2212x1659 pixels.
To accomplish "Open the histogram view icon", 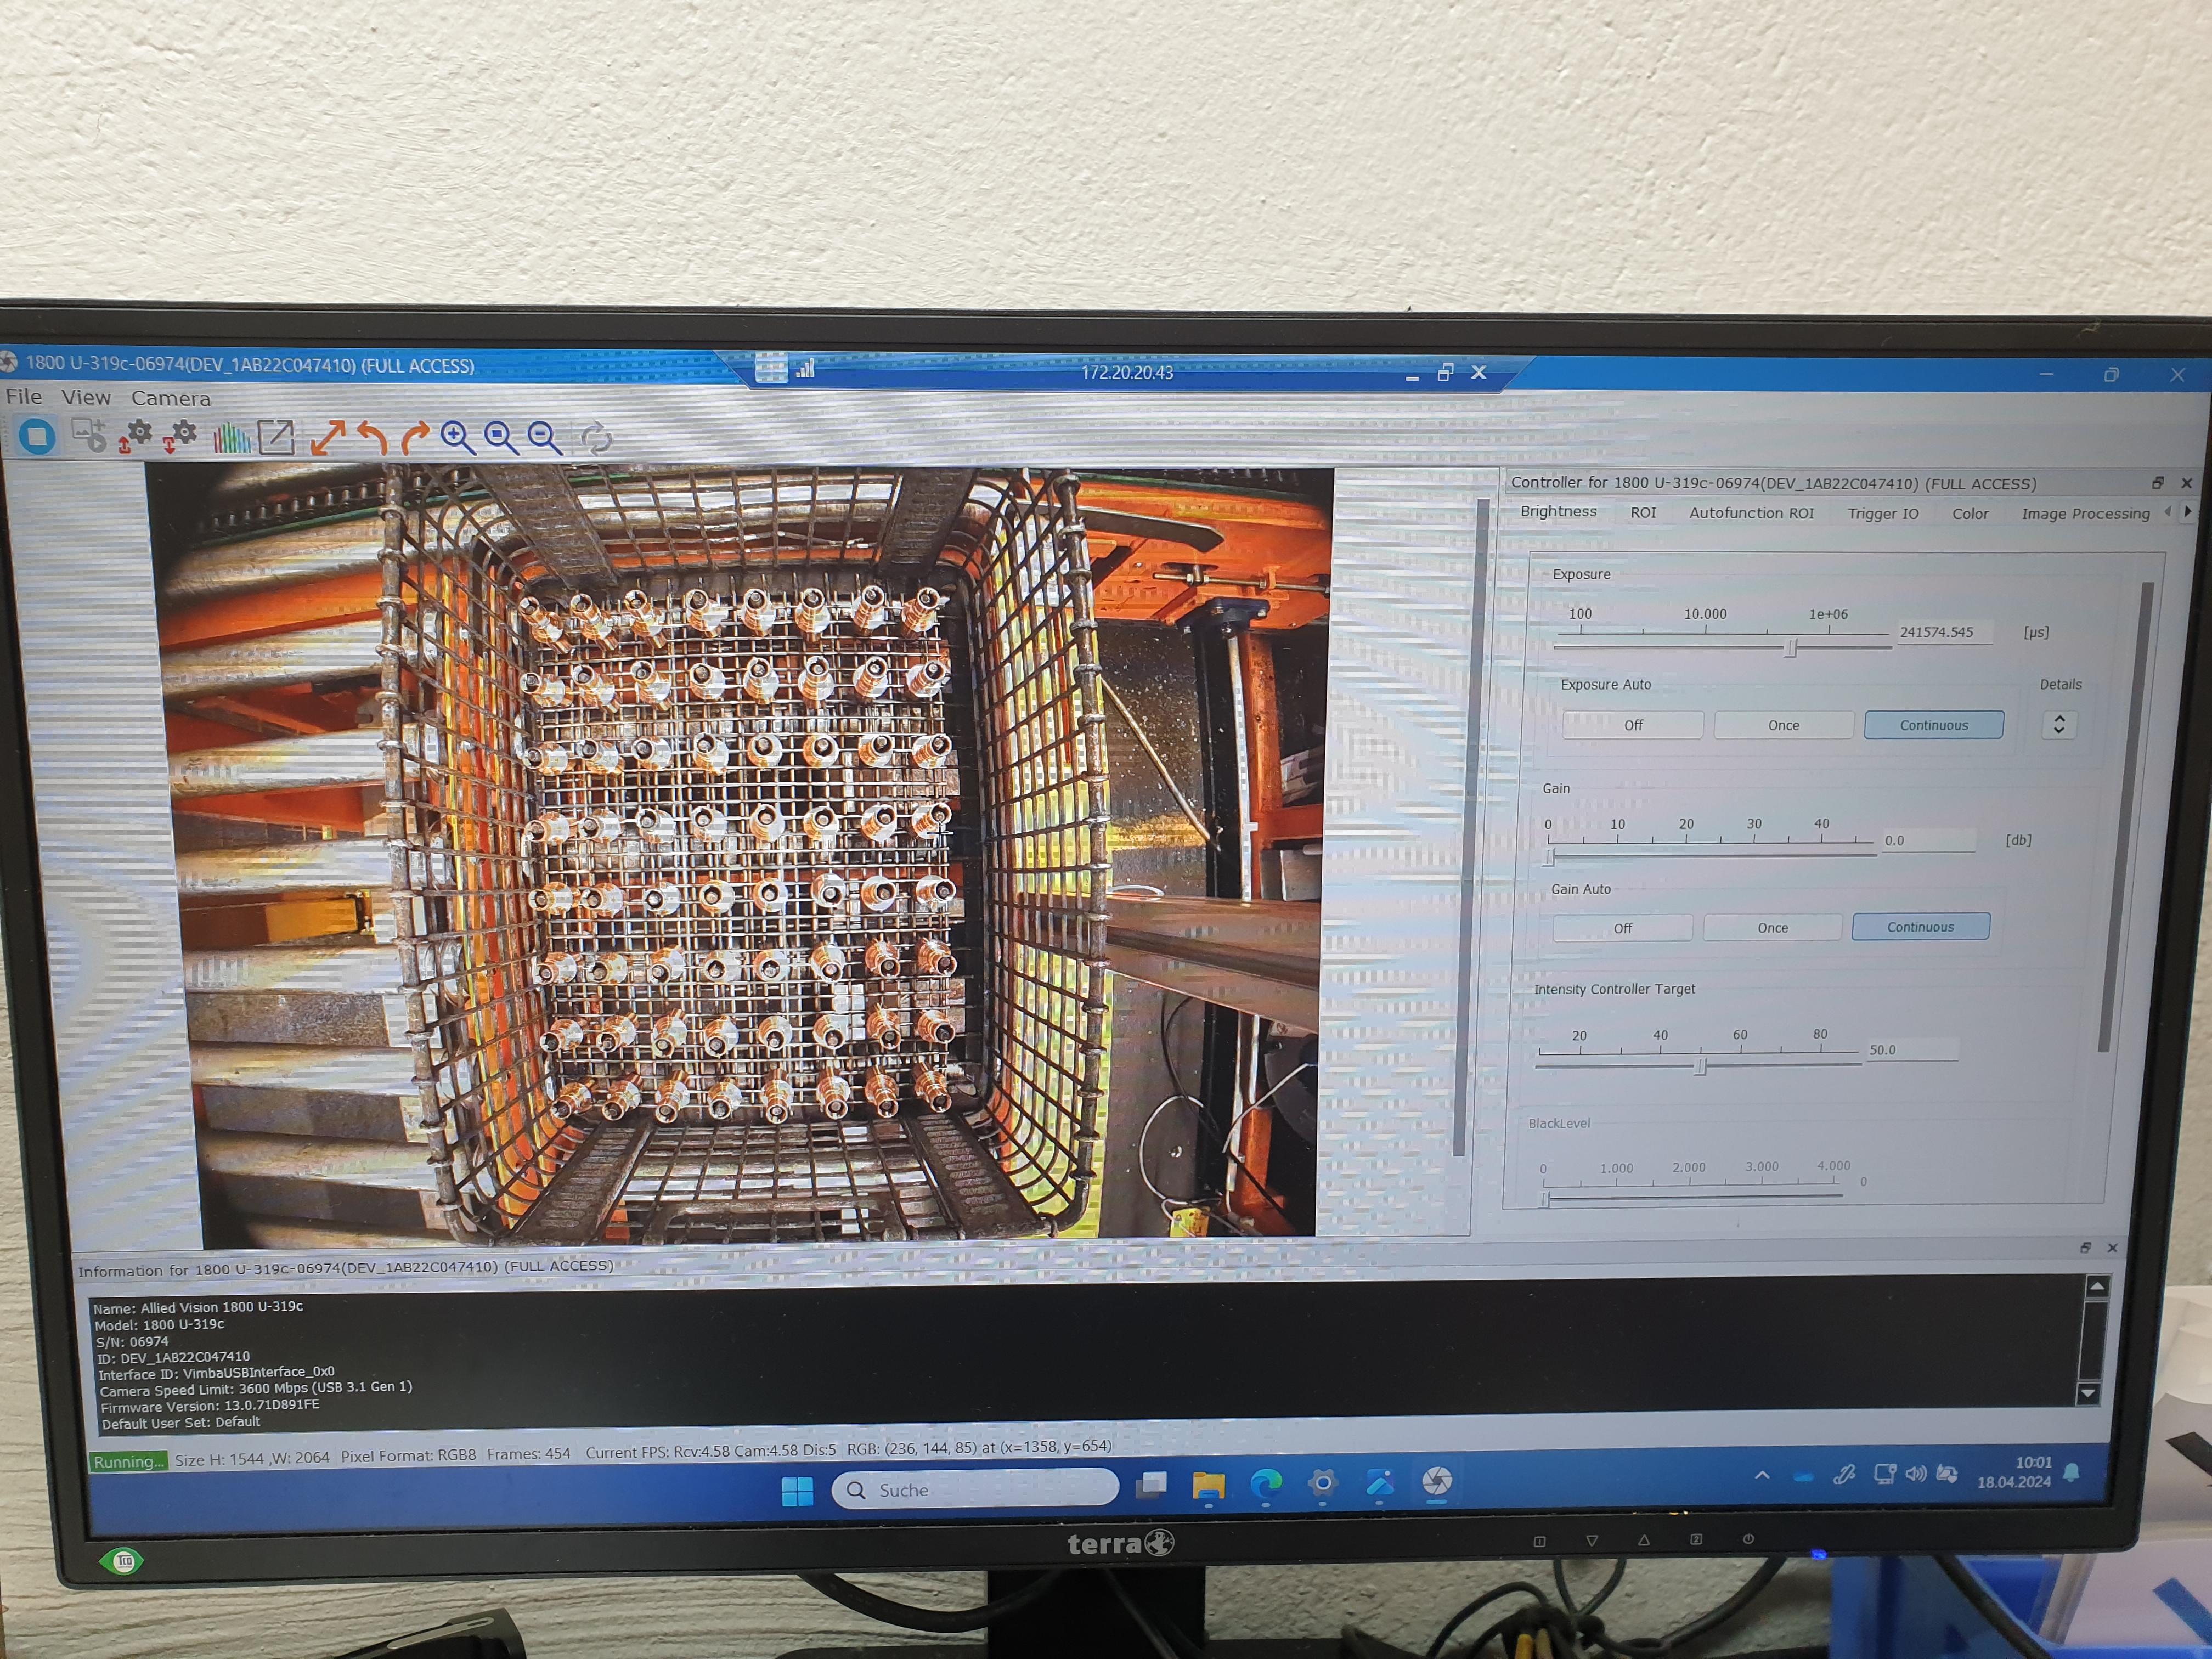I will point(231,437).
